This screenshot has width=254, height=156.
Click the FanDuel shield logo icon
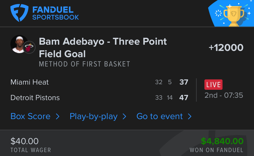[19, 13]
